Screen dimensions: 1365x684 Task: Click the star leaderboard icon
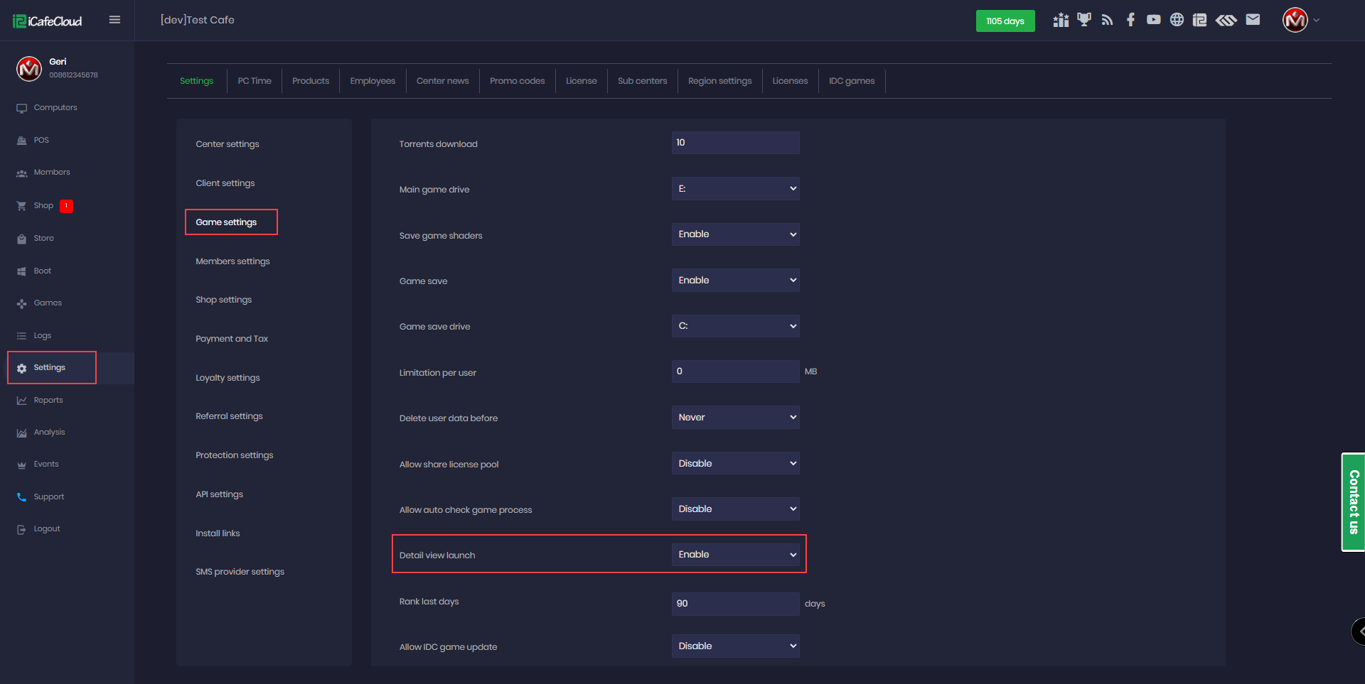[1061, 20]
